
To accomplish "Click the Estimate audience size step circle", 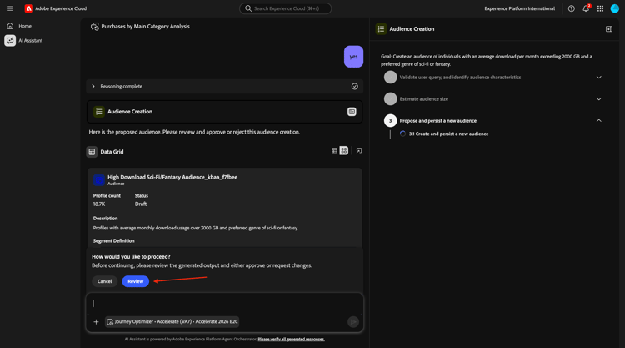I will [390, 99].
